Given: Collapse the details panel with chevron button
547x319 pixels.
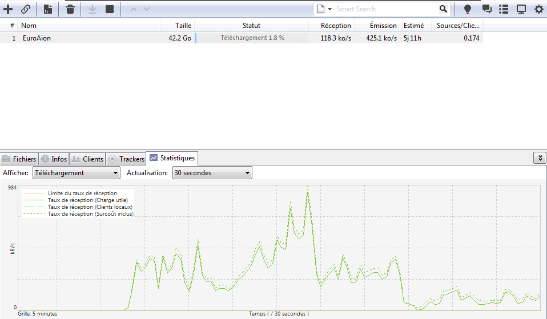Looking at the screenshot, I should pos(539,158).
